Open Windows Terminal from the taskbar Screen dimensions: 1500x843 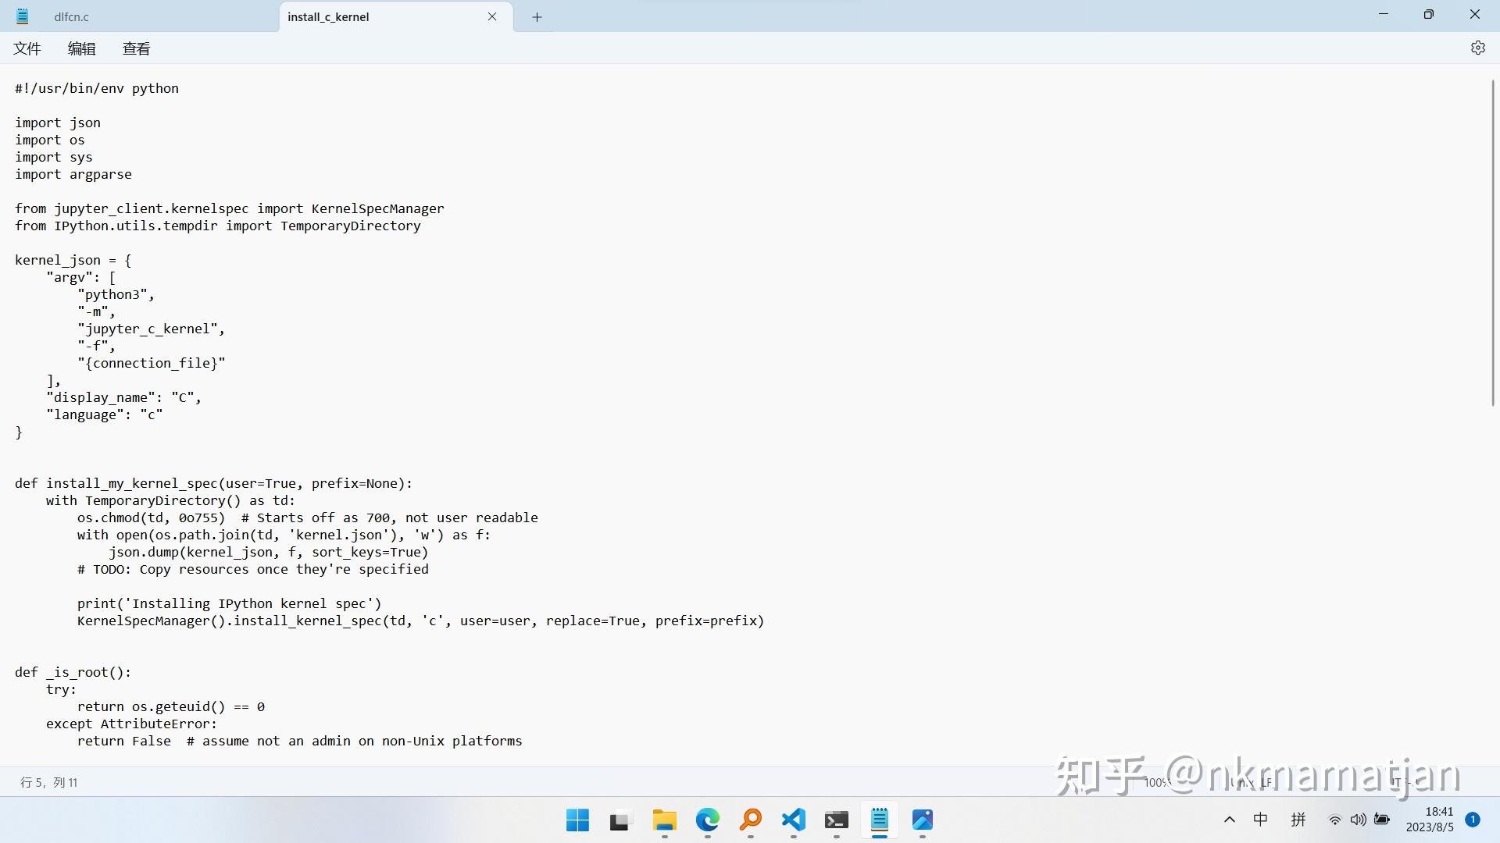tap(836, 821)
